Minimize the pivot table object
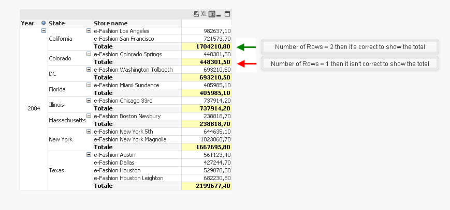Screen dimensions: 450x210 (219, 14)
